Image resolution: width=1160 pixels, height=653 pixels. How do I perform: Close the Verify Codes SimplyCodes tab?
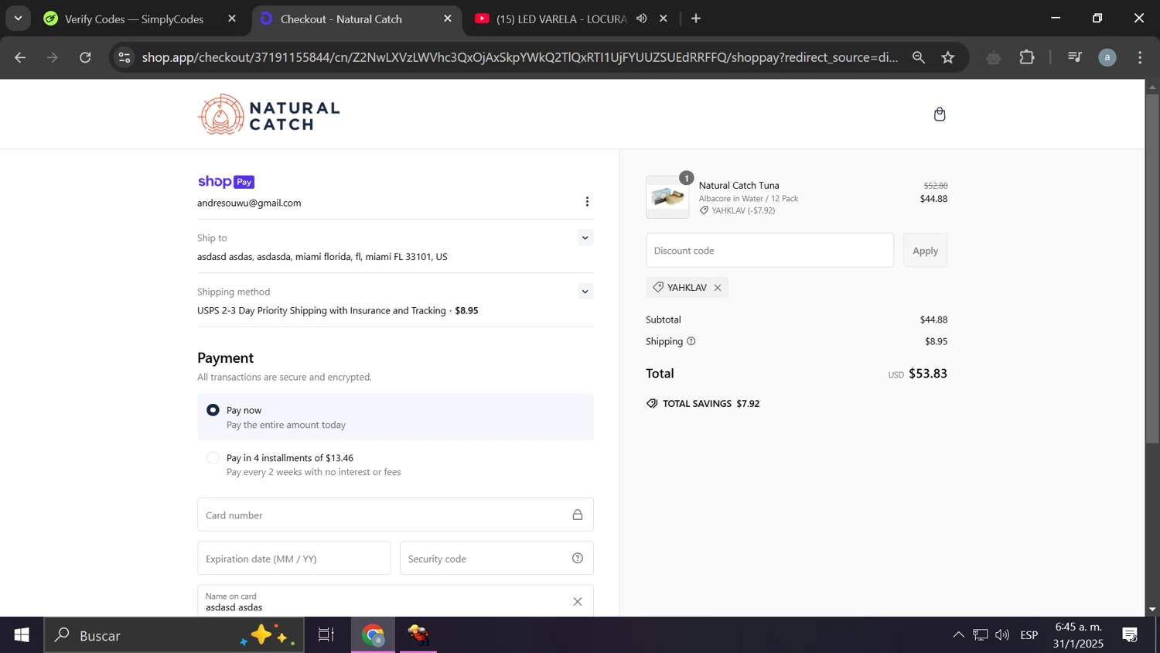click(232, 19)
